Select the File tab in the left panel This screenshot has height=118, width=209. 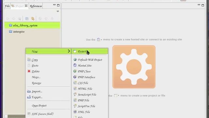(7, 6)
